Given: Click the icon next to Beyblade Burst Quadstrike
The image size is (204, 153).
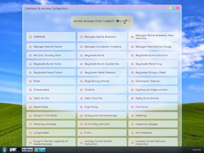Looking at the screenshot, I should 81,64.
